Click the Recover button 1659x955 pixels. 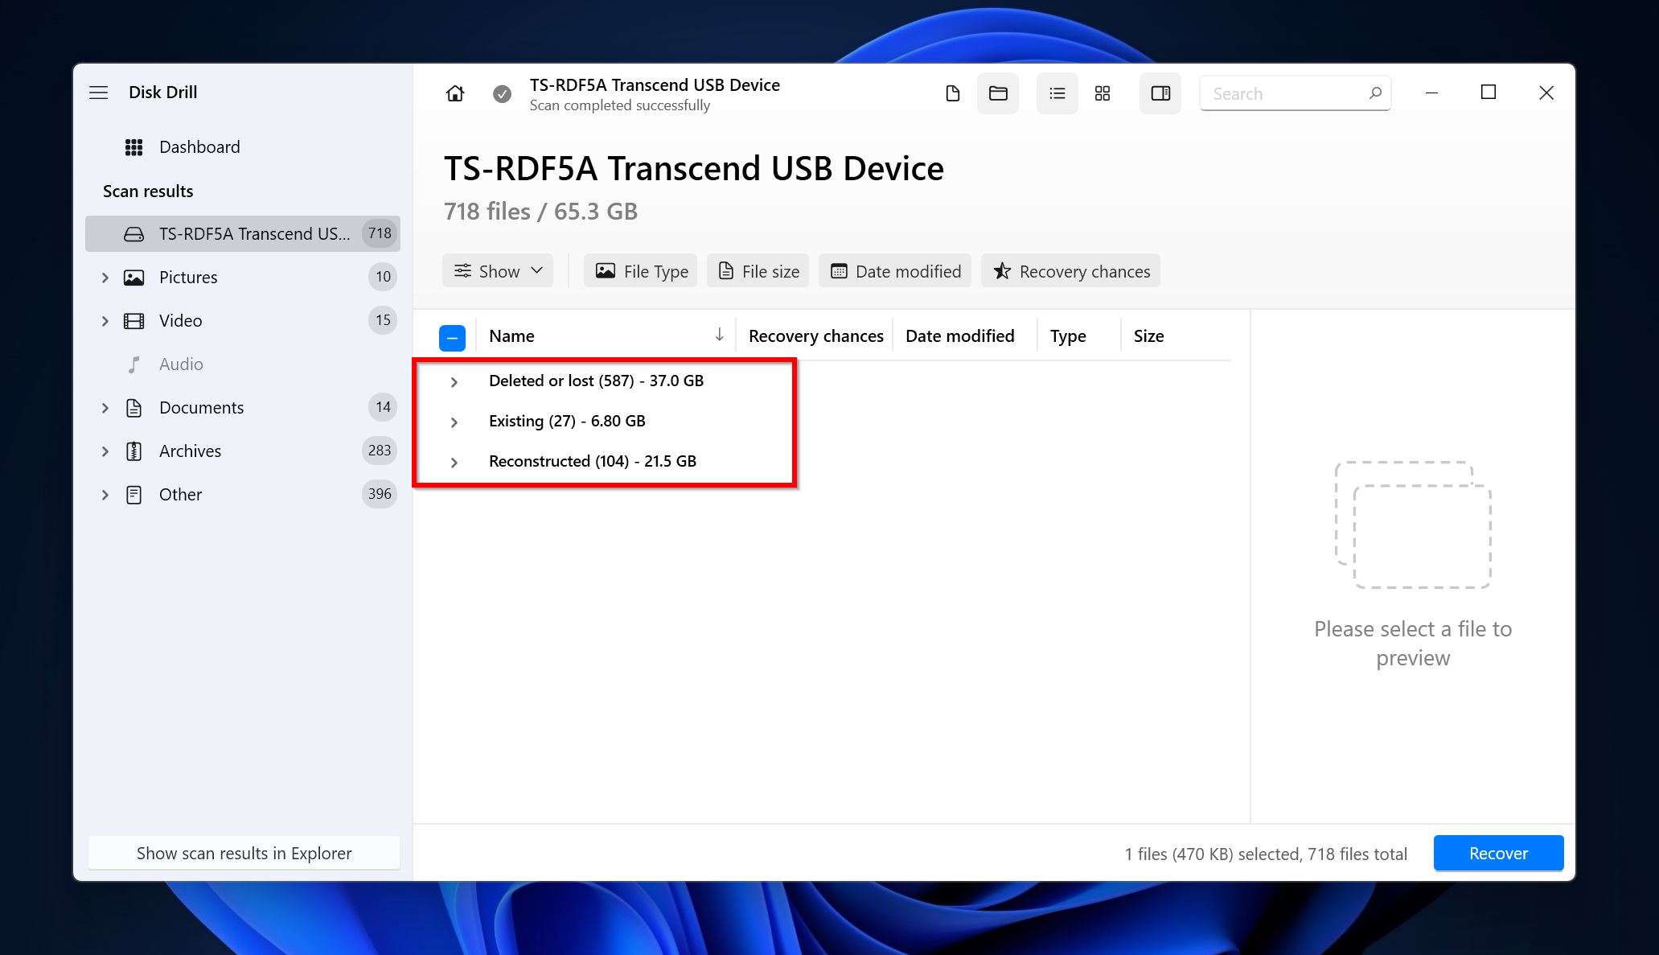pos(1498,853)
